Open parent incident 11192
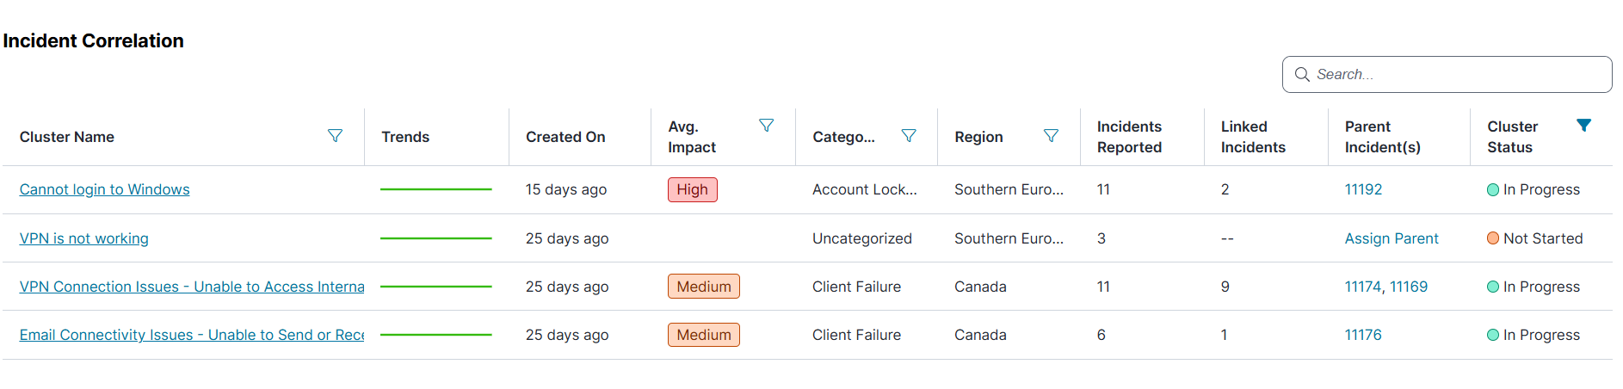This screenshot has height=389, width=1623. (x=1363, y=189)
